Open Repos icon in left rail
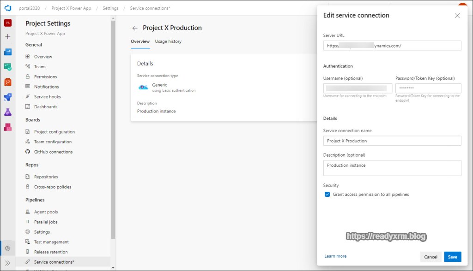The height and width of the screenshot is (271, 473). pos(7,82)
